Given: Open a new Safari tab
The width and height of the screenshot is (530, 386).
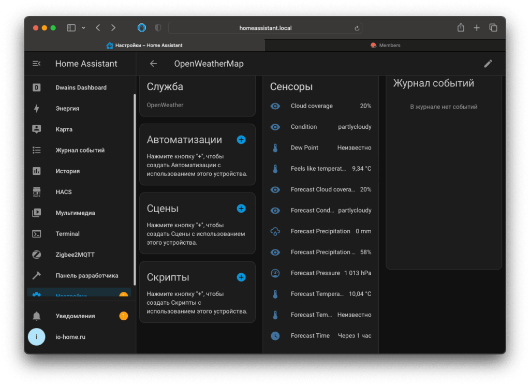Looking at the screenshot, I should tap(477, 28).
